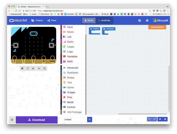Click the simulator pin 1
Viewport: 177px width, 134px height.
pos(24,59)
